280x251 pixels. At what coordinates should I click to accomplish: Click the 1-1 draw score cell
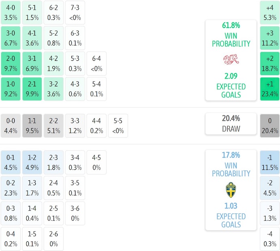click(x=32, y=126)
